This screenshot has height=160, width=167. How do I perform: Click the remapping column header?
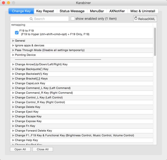82,25
